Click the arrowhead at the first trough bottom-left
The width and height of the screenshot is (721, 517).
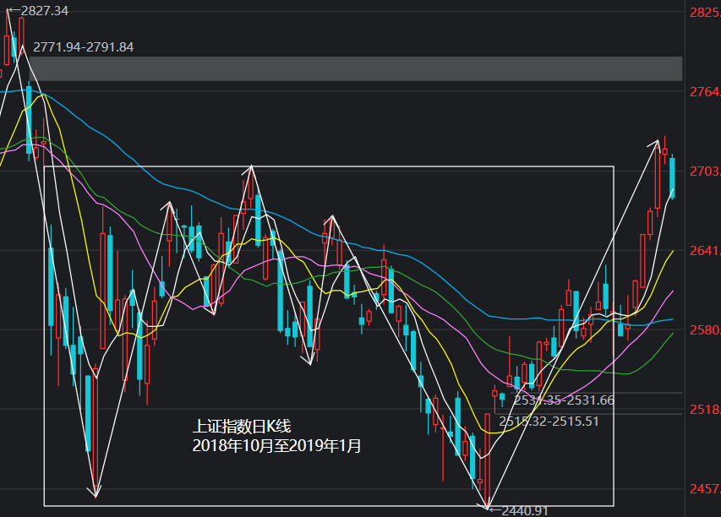pos(96,493)
